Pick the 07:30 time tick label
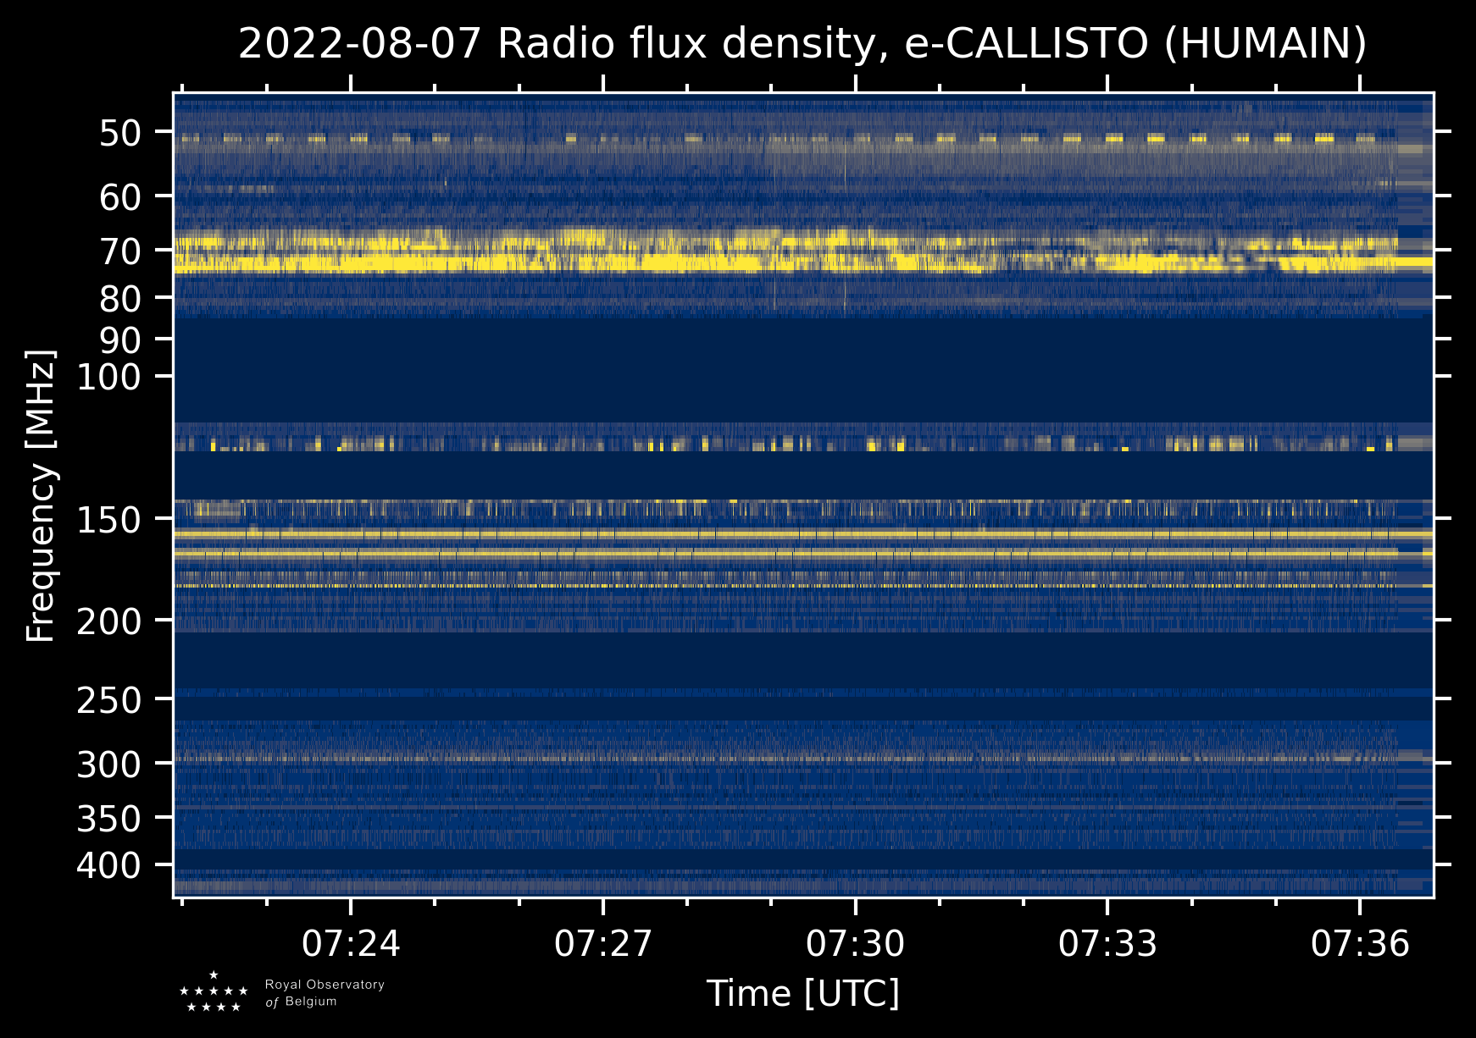The height and width of the screenshot is (1038, 1476). [x=855, y=943]
